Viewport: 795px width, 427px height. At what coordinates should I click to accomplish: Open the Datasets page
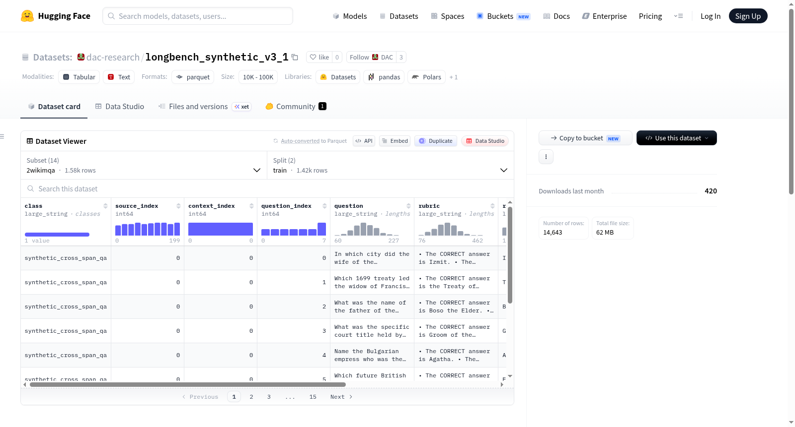click(x=399, y=16)
